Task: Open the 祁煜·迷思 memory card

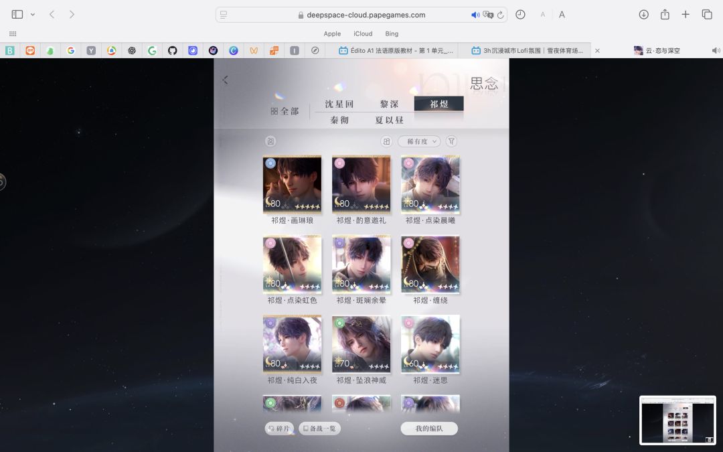Action: pos(430,344)
